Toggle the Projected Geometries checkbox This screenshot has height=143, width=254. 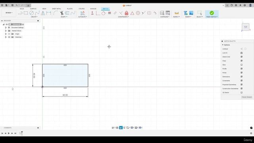pyautogui.click(x=242, y=85)
